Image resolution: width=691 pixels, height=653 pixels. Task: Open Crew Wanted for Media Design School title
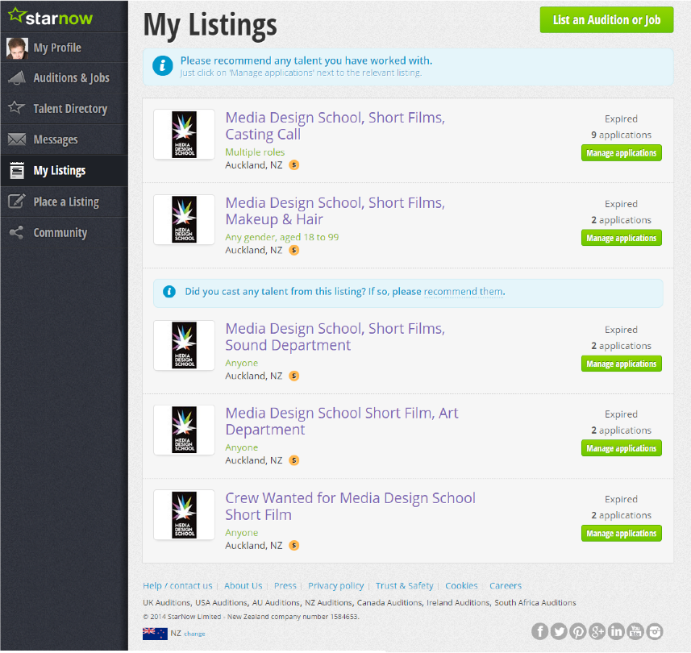point(351,506)
